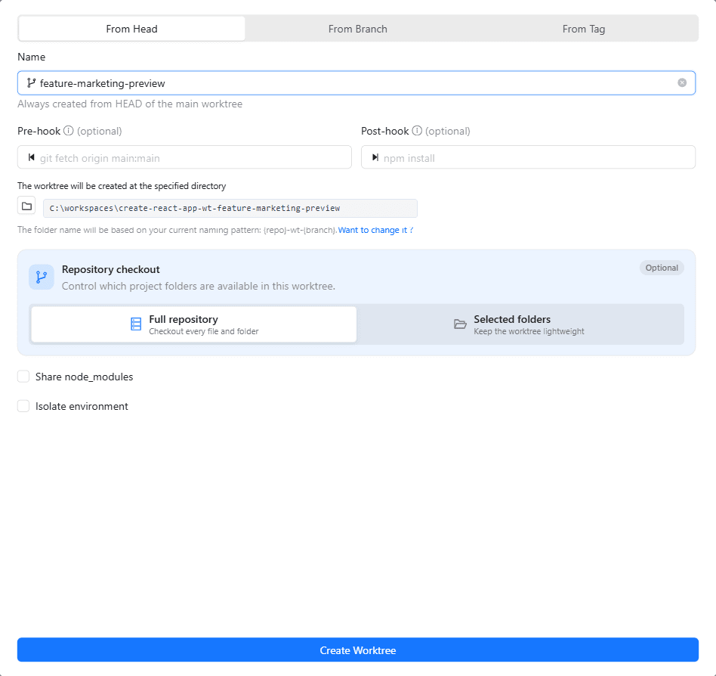Clear the Name field with the X icon
Image resolution: width=716 pixels, height=676 pixels.
682,82
